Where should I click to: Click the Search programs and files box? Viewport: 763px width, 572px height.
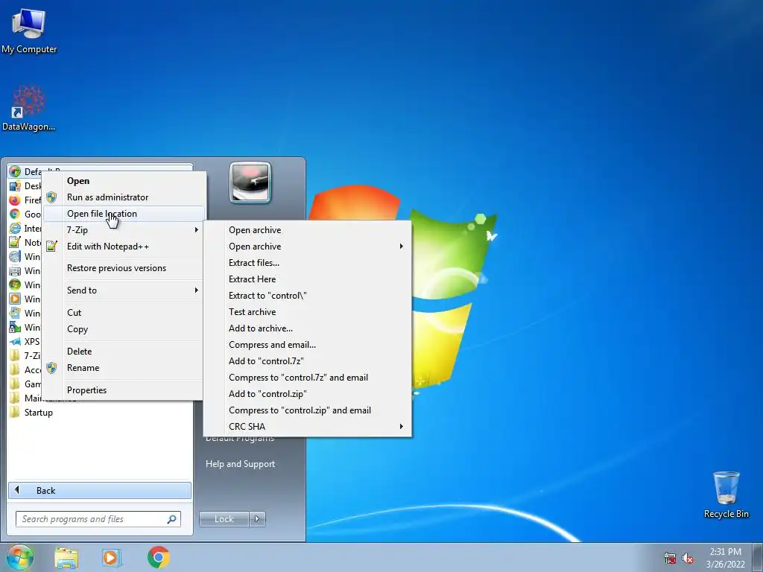point(98,519)
